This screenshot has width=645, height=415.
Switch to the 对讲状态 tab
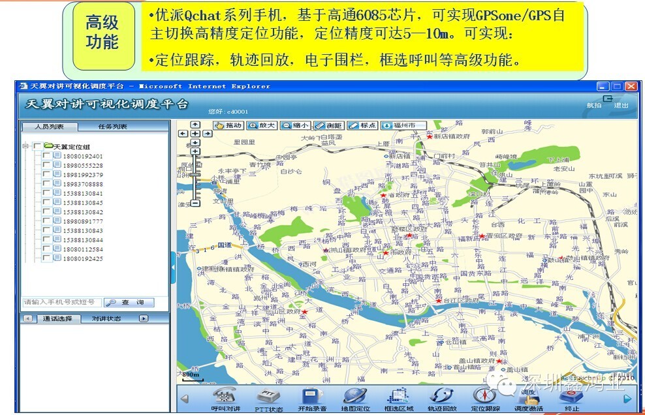click(106, 318)
